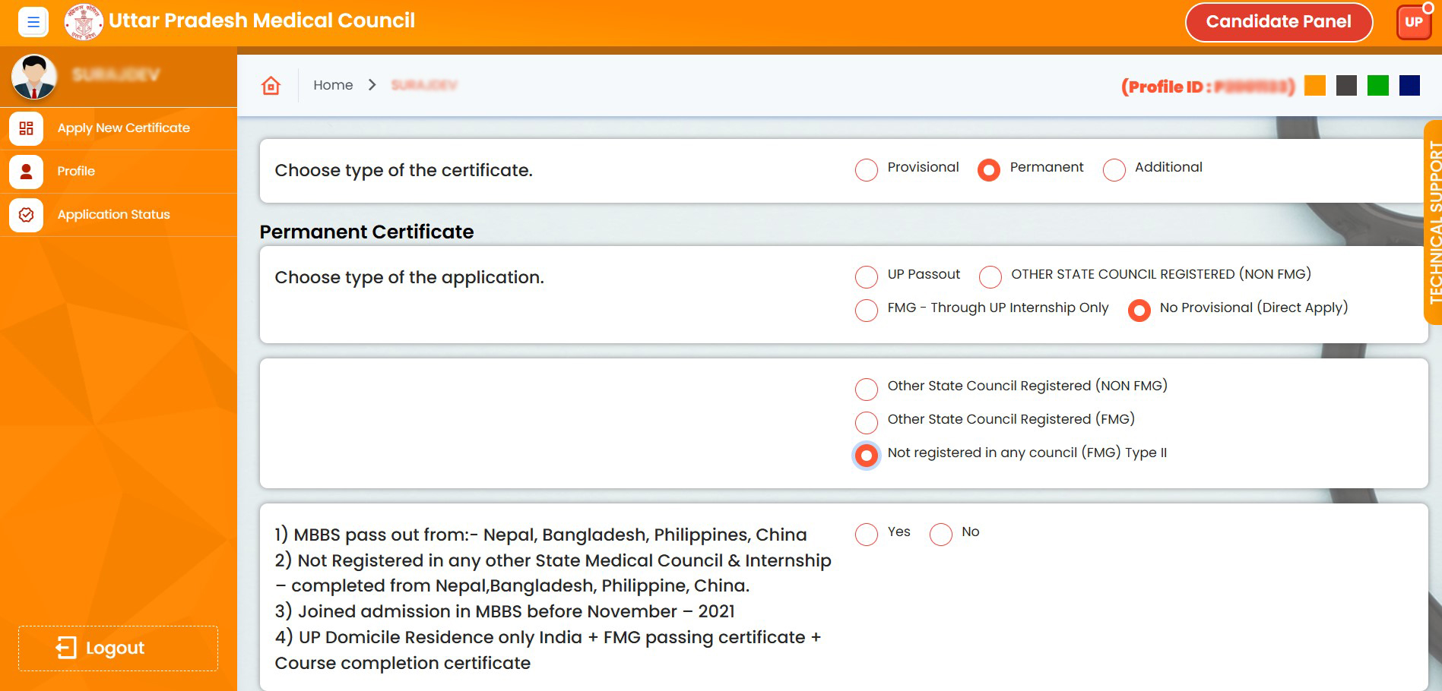Click the Candidate Panel button
This screenshot has width=1442, height=691.
pyautogui.click(x=1278, y=22)
